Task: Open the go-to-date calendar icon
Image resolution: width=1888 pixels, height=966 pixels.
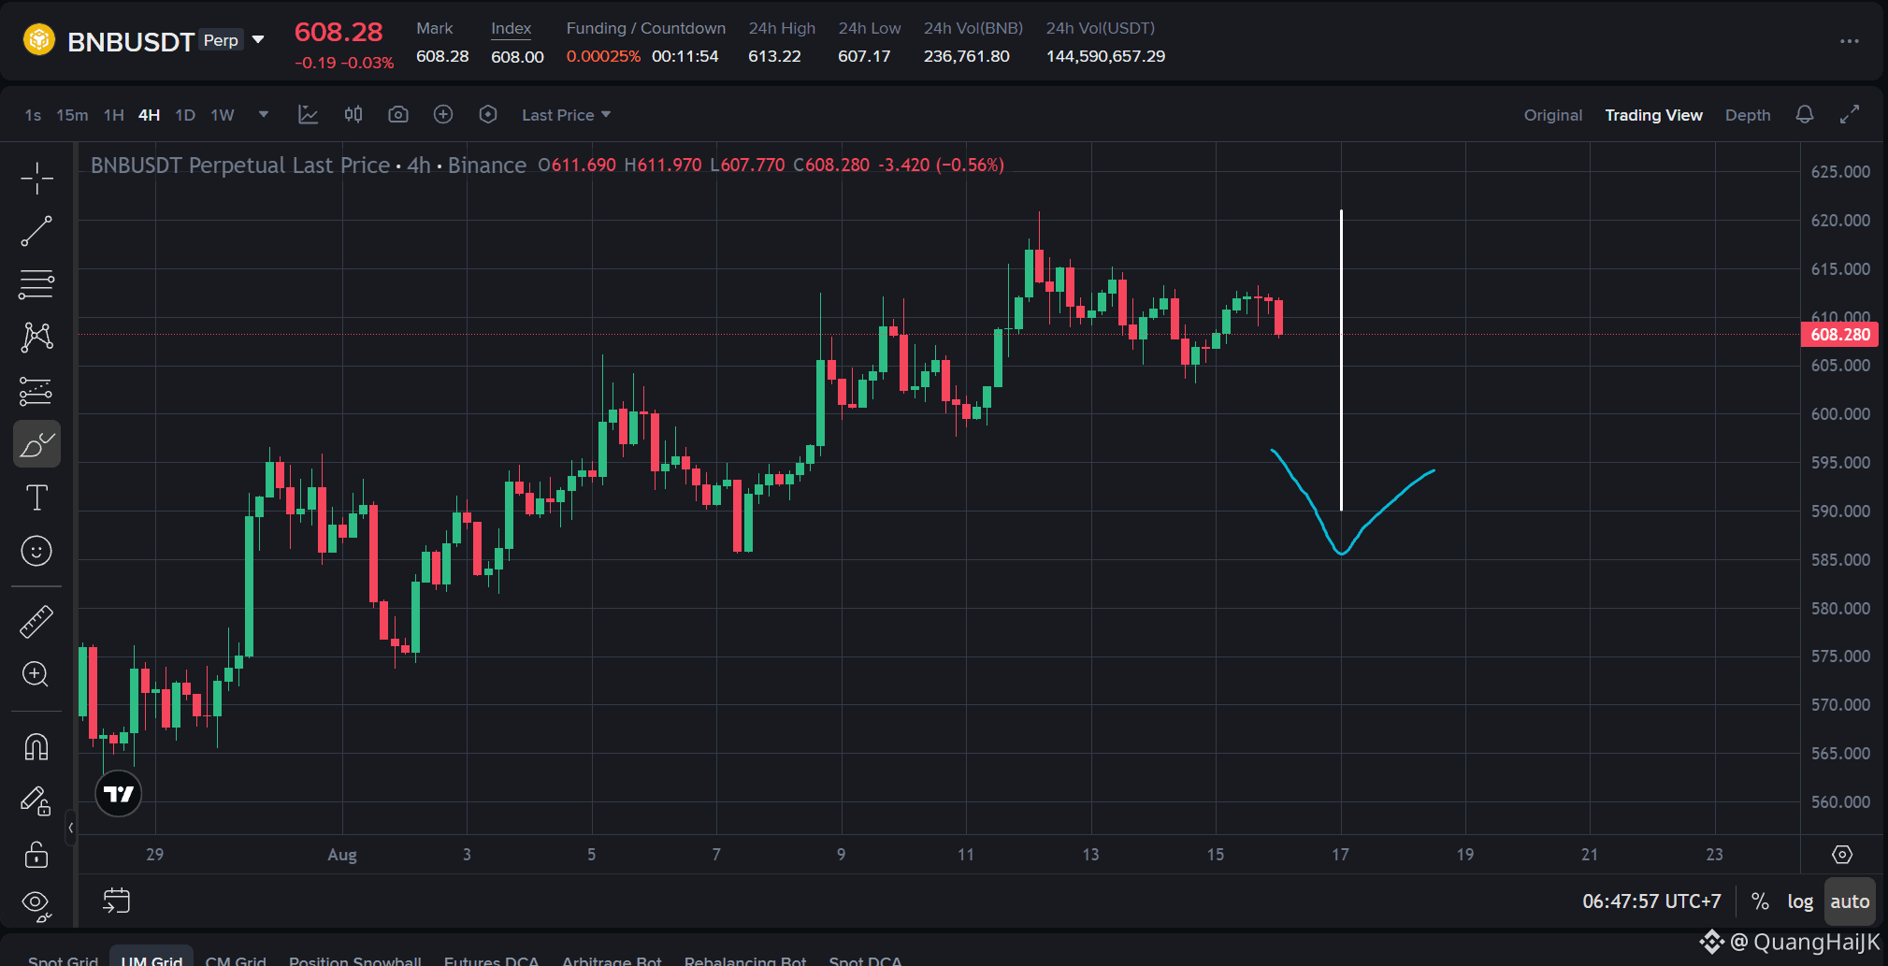Action: click(x=116, y=901)
